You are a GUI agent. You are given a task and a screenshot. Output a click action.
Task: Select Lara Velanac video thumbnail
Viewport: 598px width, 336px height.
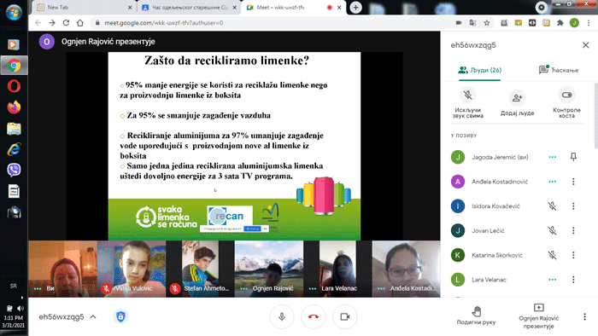click(x=337, y=269)
